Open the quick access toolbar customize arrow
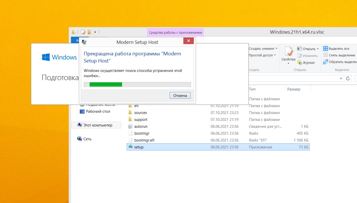357x203 pixels. click(95, 32)
